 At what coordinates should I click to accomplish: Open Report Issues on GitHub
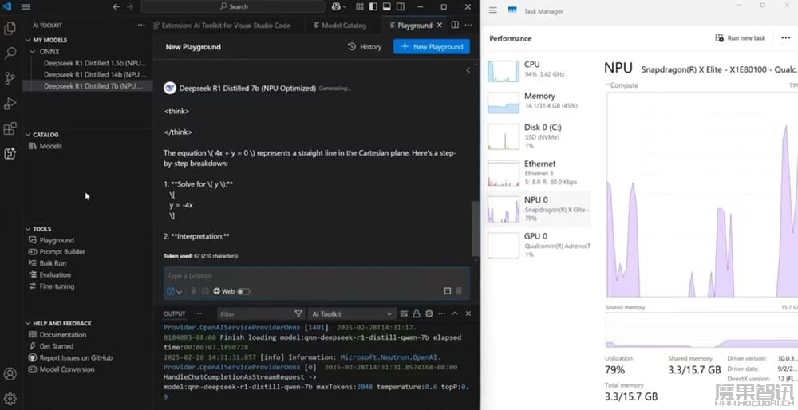(71, 357)
